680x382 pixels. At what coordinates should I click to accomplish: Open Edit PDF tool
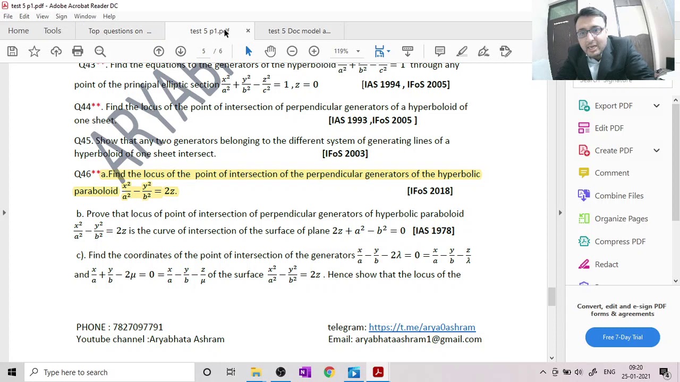[x=609, y=128]
